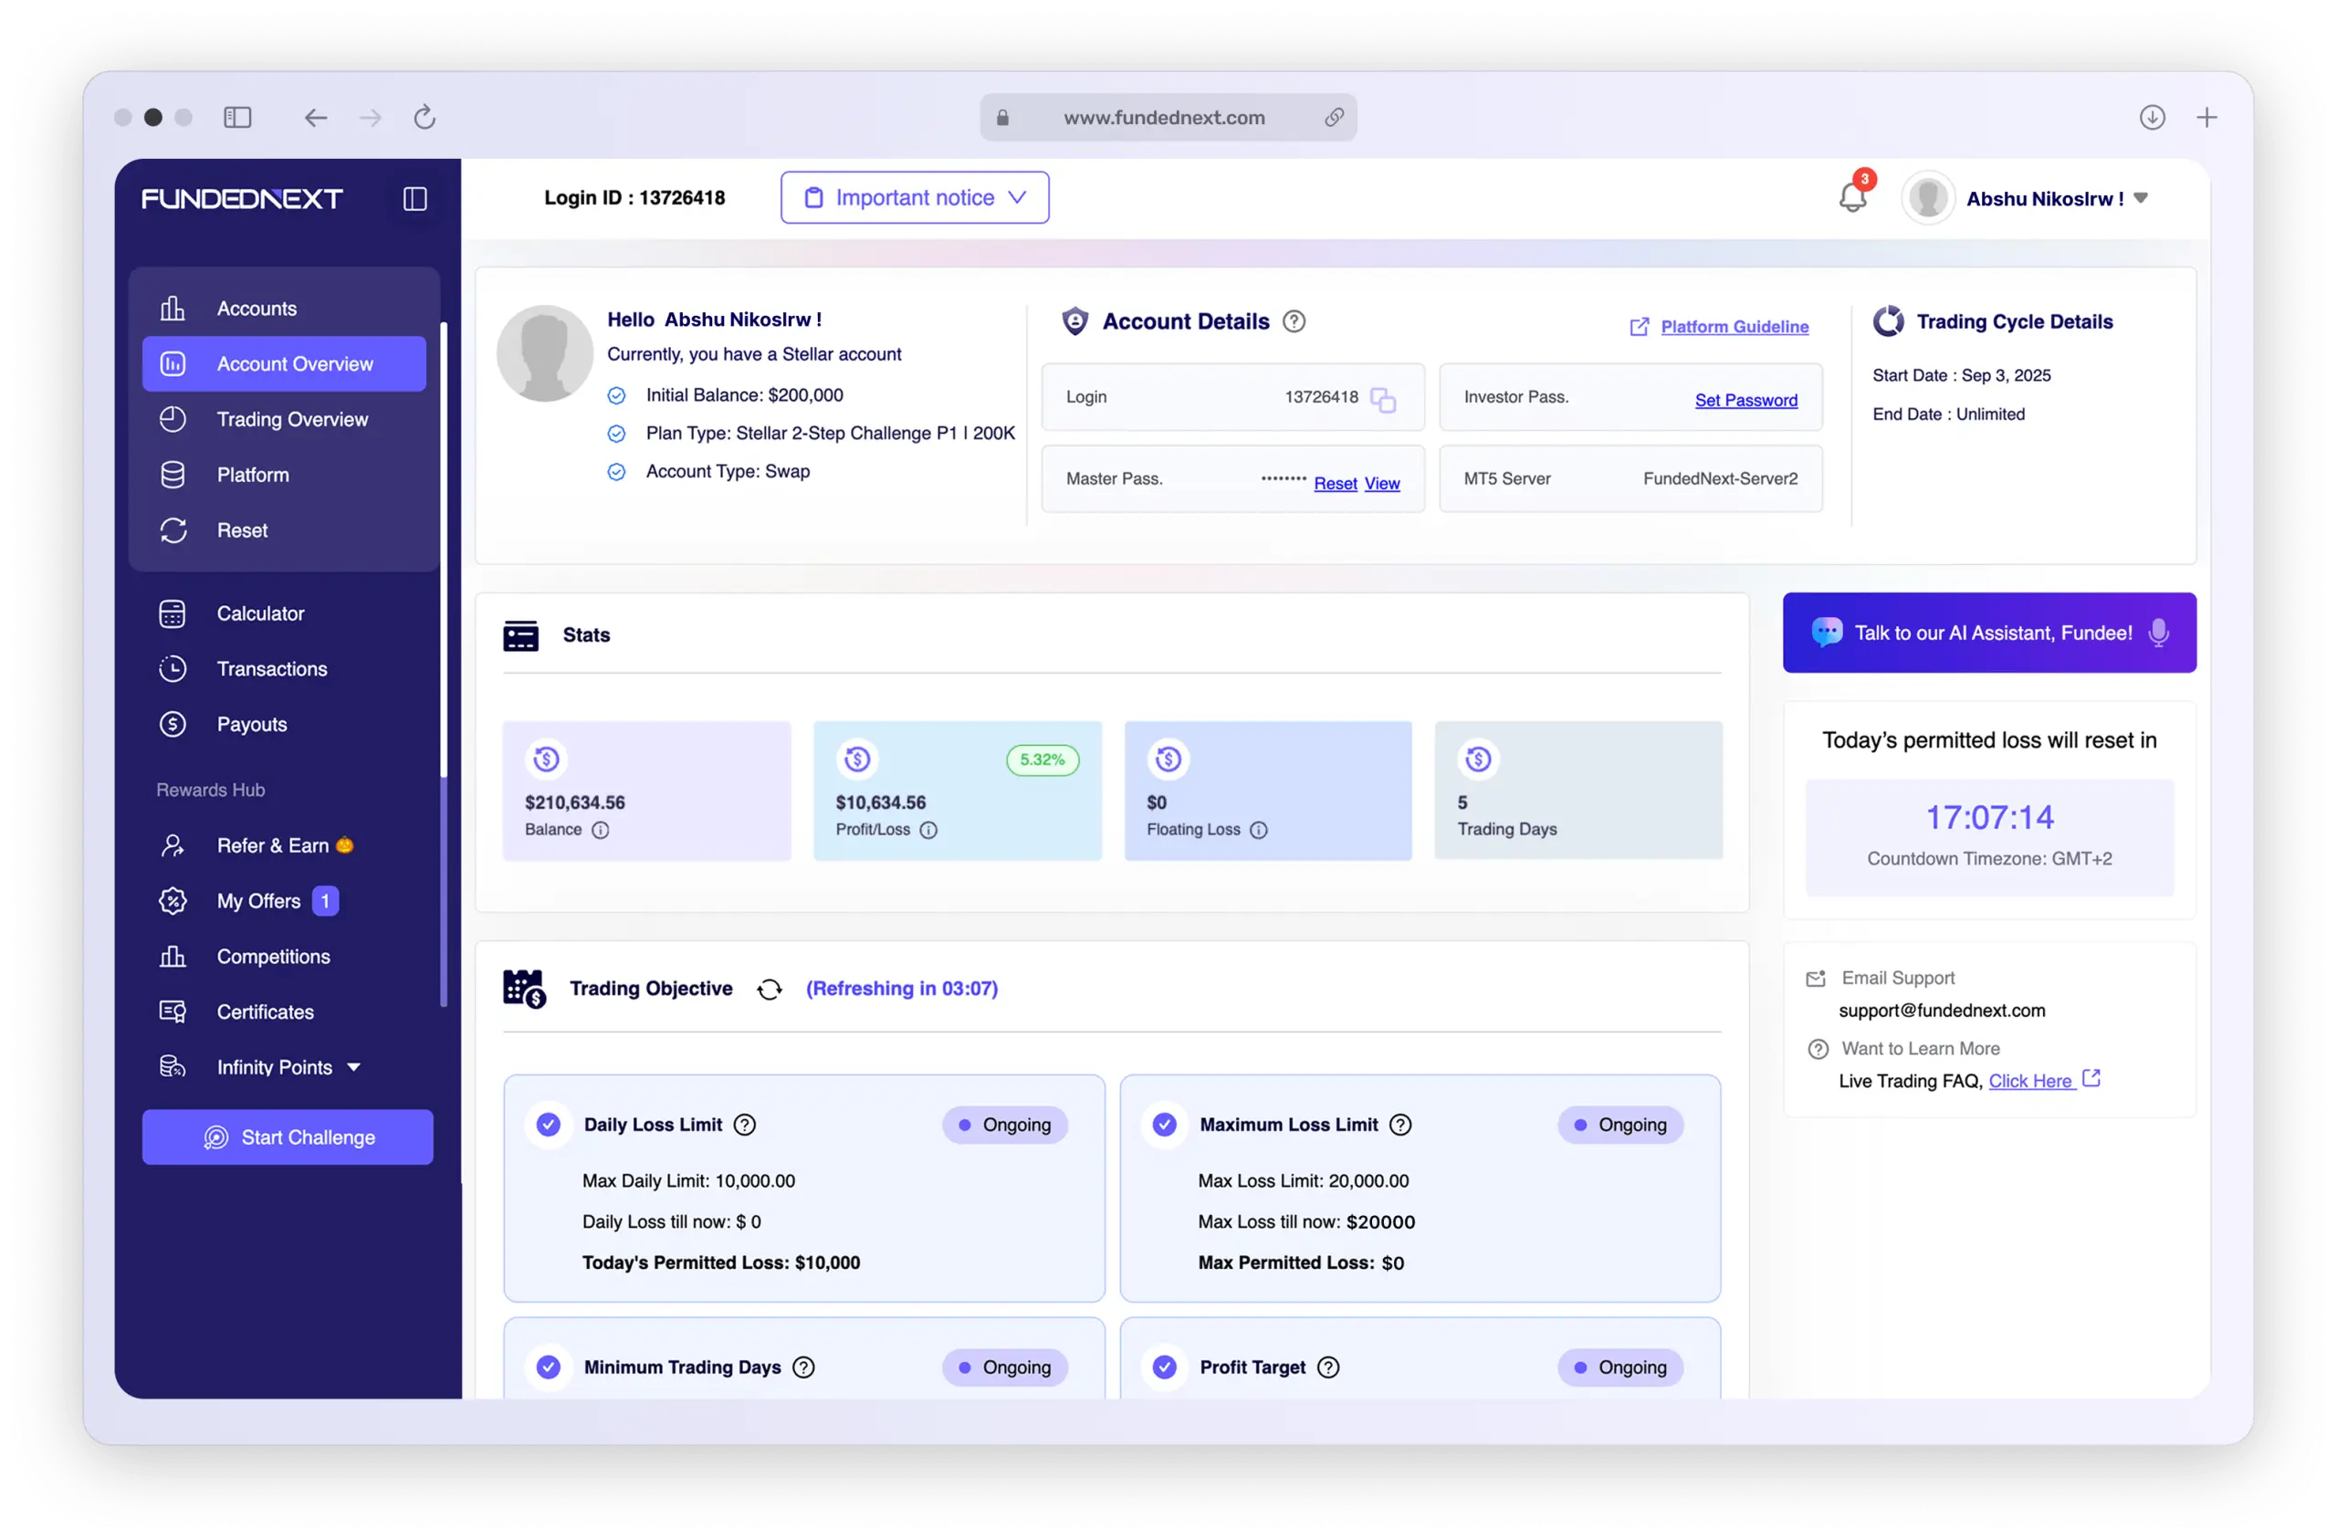The height and width of the screenshot is (1540, 2337).
Task: Select Account Overview in sidebar
Action: click(x=284, y=364)
